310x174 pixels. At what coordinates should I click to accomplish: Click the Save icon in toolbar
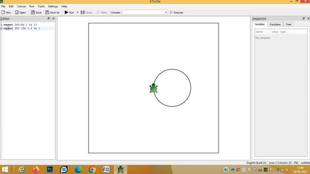(x=33, y=13)
